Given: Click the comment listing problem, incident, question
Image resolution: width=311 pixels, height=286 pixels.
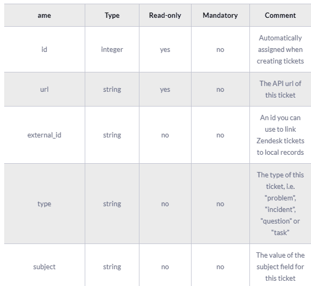Looking at the screenshot, I should click(x=280, y=204).
